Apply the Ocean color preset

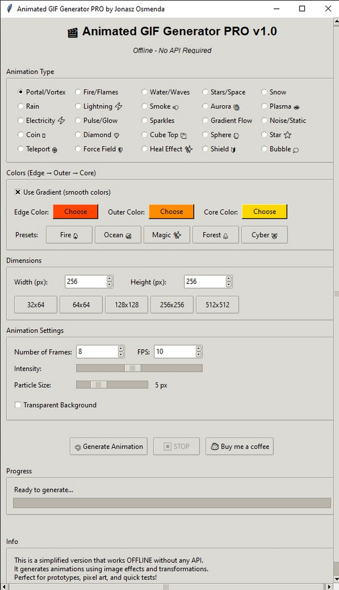[118, 235]
